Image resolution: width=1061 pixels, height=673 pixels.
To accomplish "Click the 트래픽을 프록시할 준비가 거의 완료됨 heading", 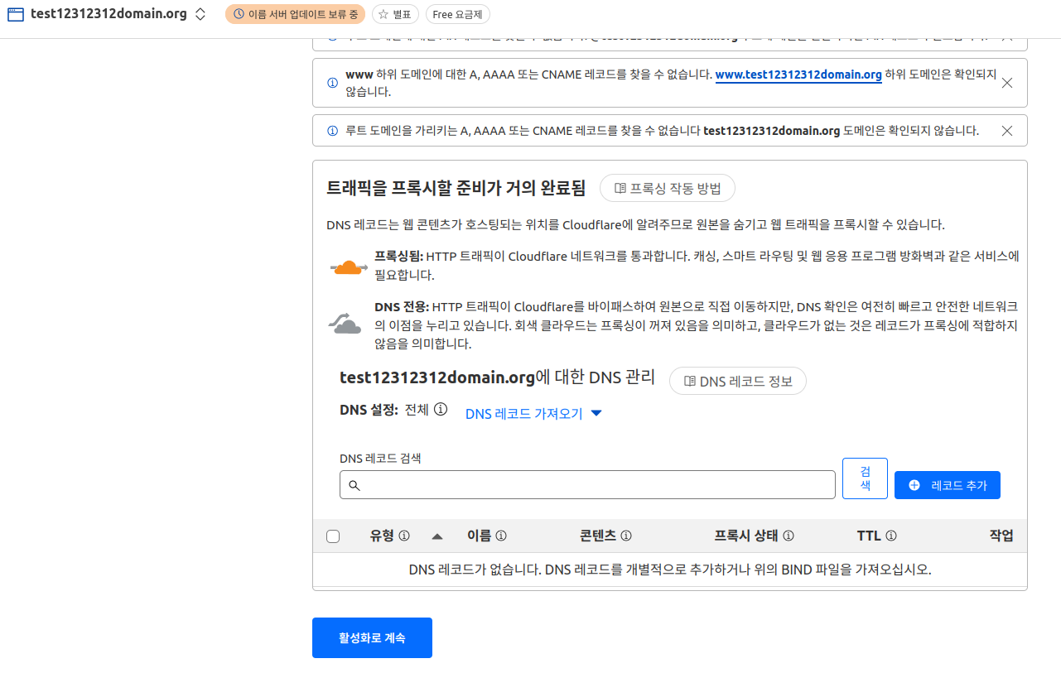I will point(456,188).
